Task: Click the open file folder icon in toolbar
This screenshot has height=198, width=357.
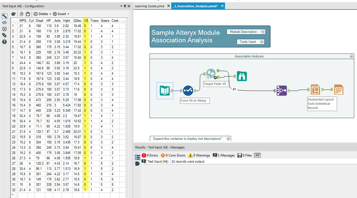Action: pos(14,14)
